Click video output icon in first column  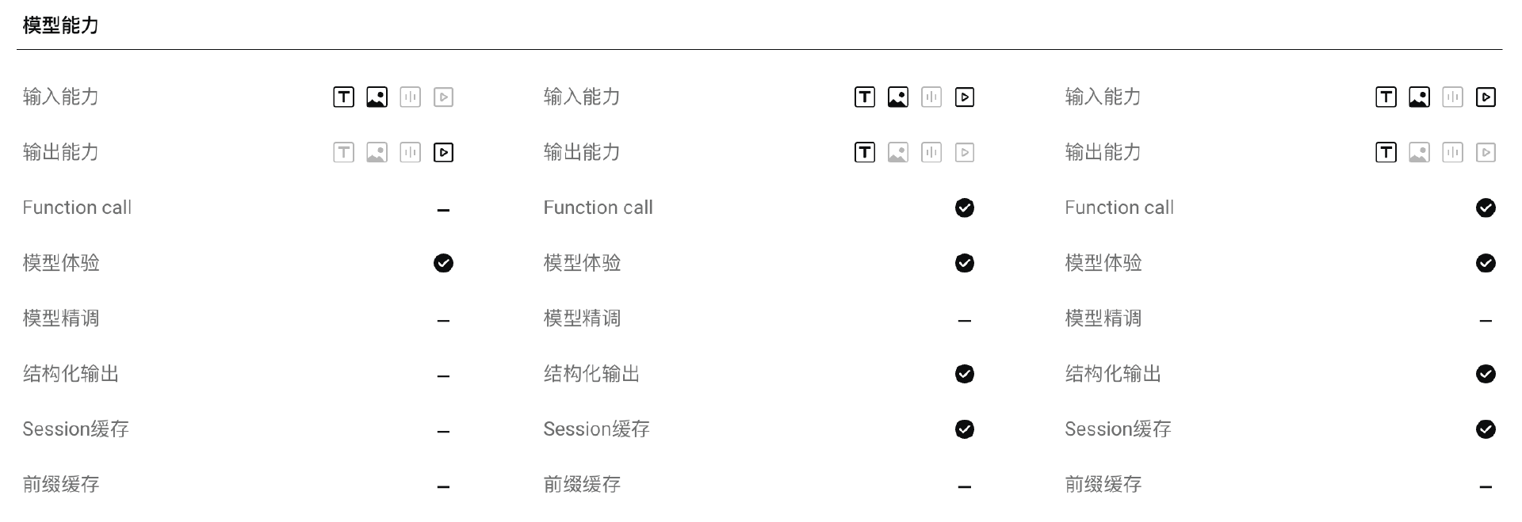[x=443, y=152]
